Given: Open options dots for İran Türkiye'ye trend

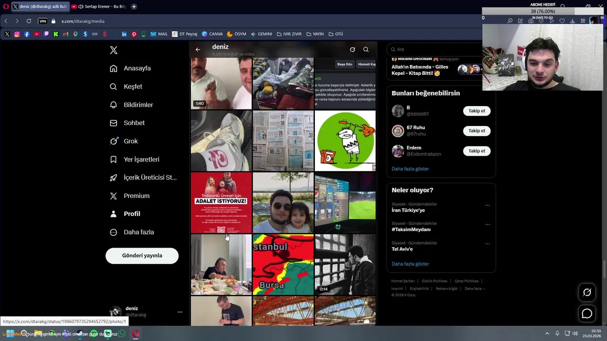Looking at the screenshot, I should (487, 206).
